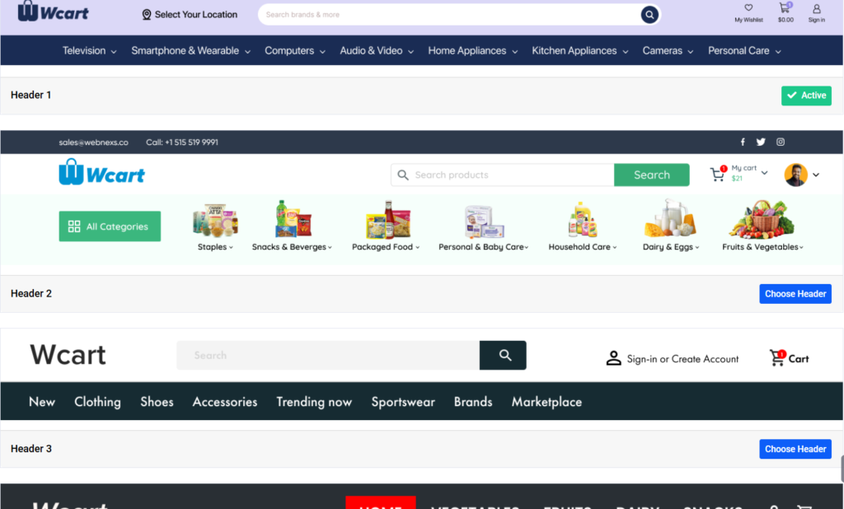Screen dimensions: 844x509
Task: Click the Household Care product image
Action: (583, 220)
